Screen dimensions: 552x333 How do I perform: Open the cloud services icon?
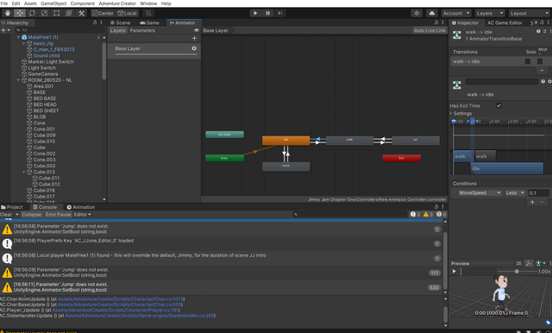tap(431, 14)
